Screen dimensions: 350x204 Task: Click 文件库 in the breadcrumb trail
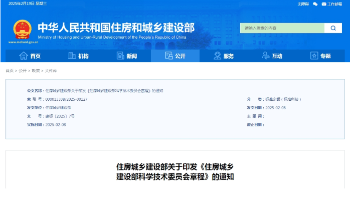51,71
